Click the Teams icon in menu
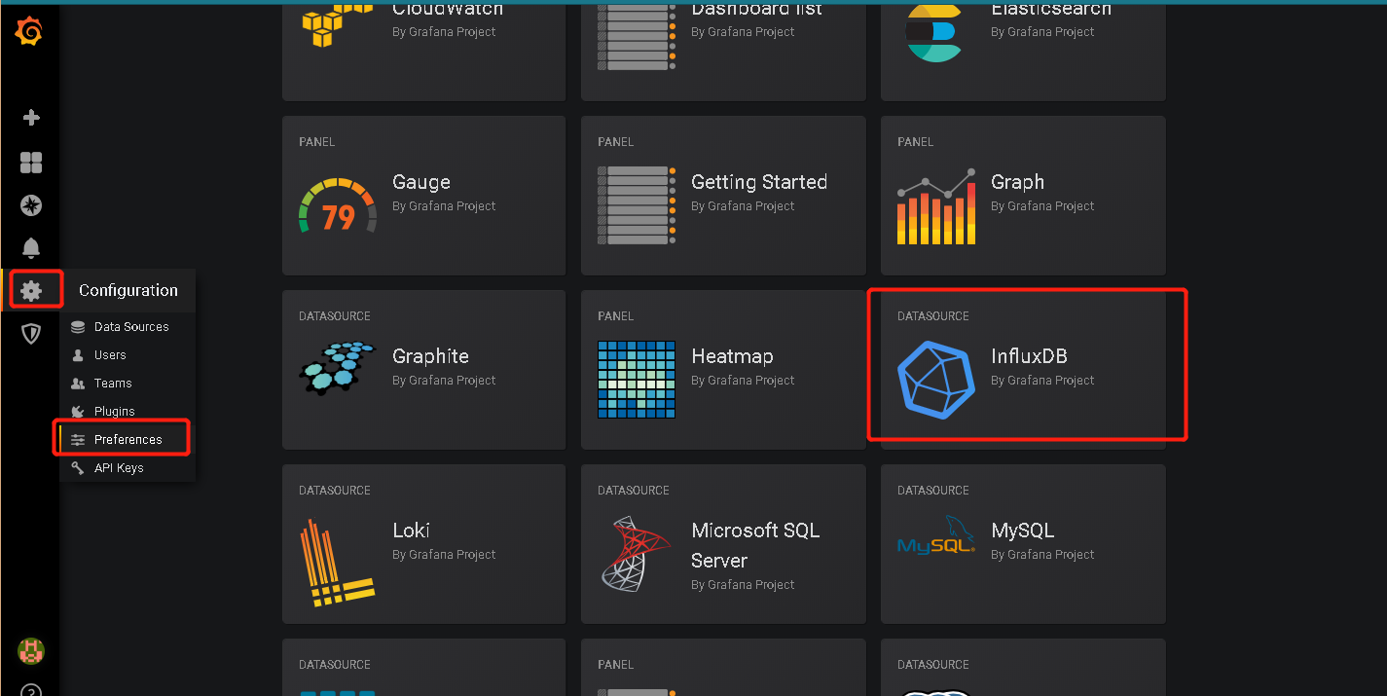 [x=78, y=384]
